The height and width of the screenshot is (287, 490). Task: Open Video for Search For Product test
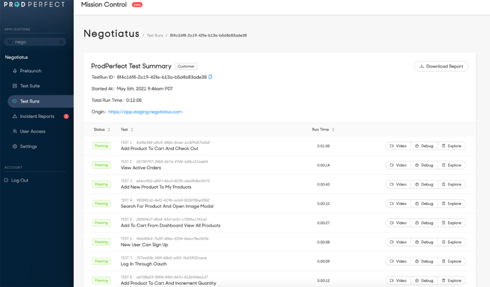[398, 204]
